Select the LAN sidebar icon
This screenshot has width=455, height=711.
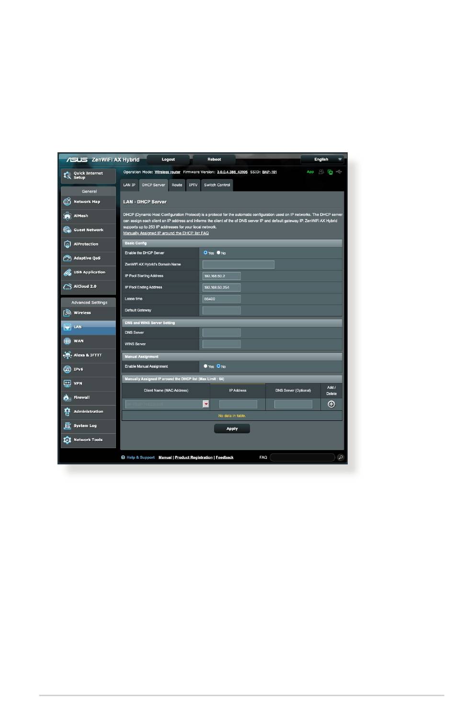[67, 327]
